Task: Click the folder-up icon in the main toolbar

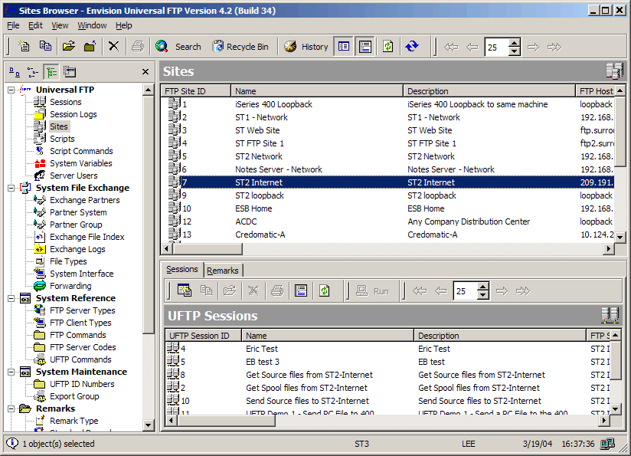Action: point(90,46)
